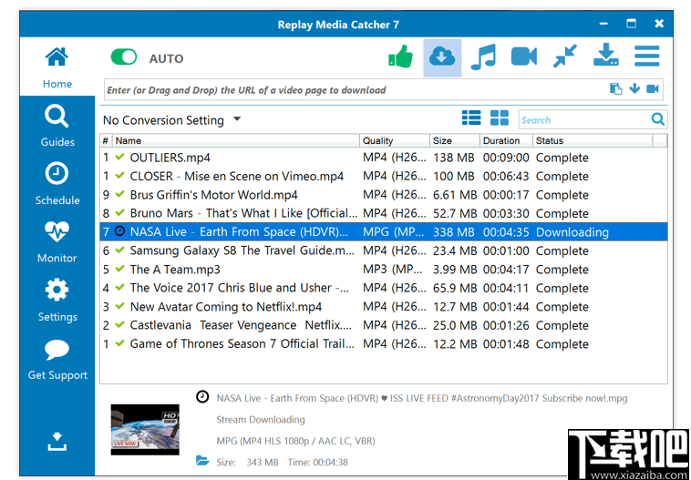Click green checkmark beside OUTLIERS.mp4
The height and width of the screenshot is (480, 691).
pyautogui.click(x=119, y=157)
